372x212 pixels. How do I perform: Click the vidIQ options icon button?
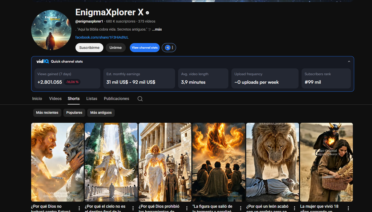(169, 48)
